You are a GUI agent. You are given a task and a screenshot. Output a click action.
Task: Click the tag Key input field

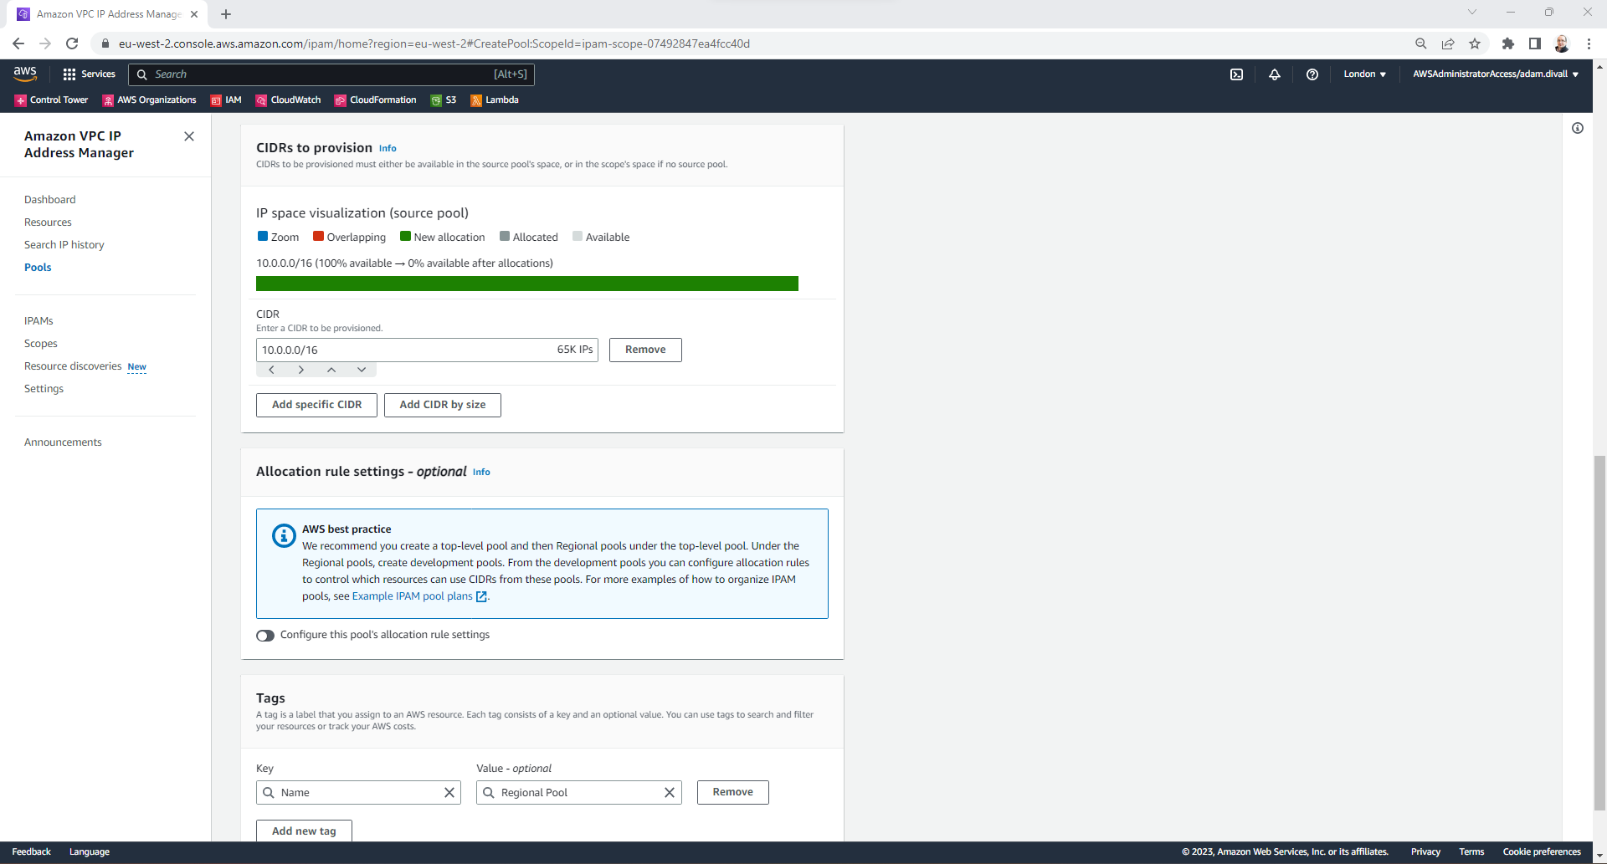[x=358, y=792]
